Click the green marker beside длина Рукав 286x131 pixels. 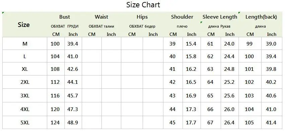(201, 23)
